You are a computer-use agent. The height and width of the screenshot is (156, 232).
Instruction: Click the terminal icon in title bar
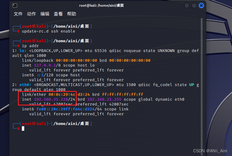click(x=15, y=5)
